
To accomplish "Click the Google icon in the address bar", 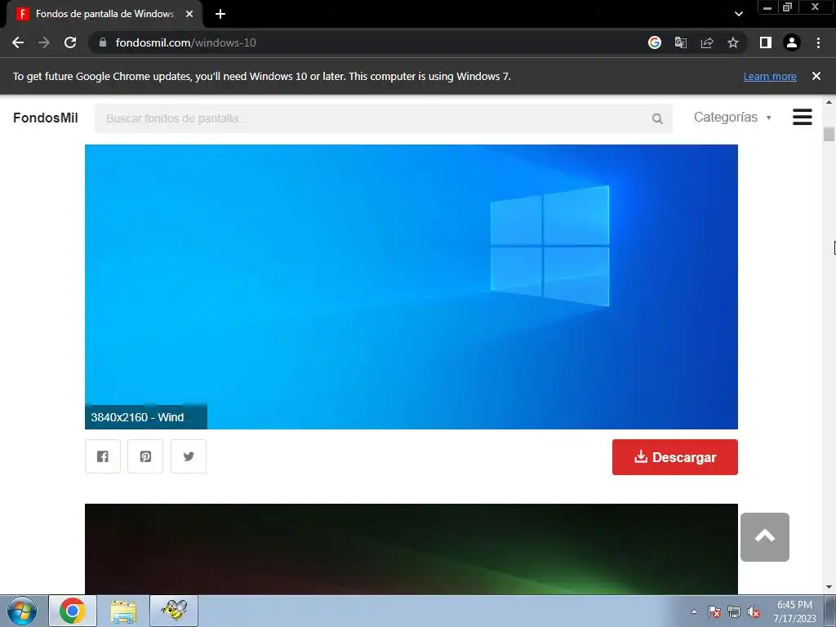I will pos(655,42).
